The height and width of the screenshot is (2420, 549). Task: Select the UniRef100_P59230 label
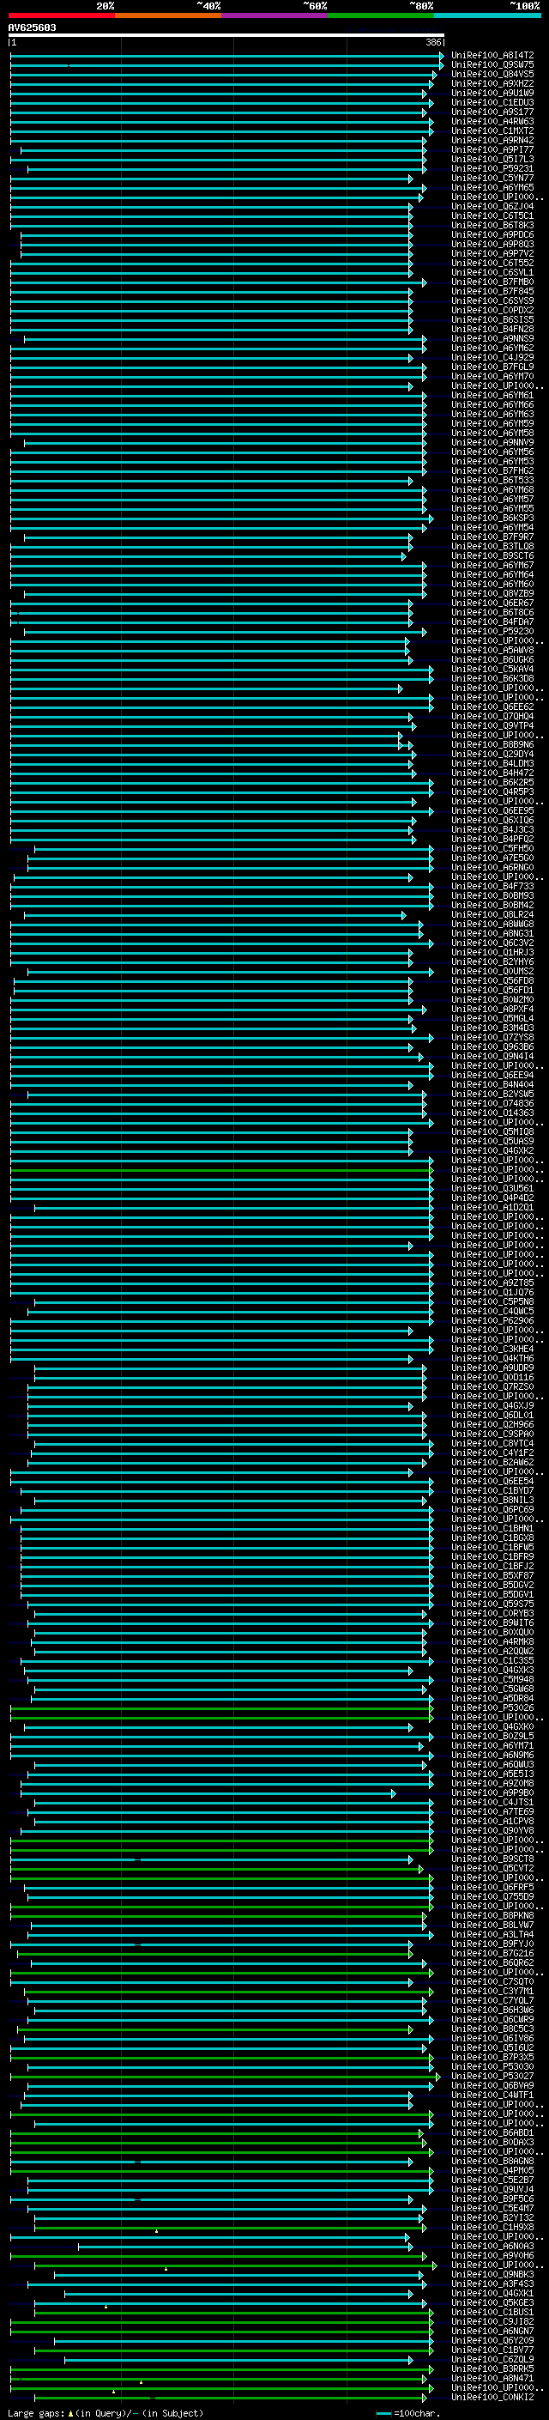tap(492, 631)
